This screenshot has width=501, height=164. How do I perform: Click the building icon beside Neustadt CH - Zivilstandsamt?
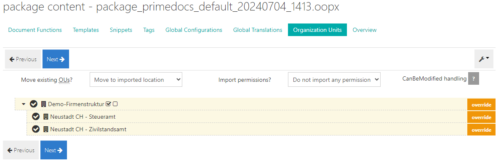point(46,130)
